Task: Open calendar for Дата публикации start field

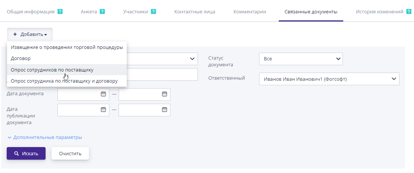Action: click(103, 110)
